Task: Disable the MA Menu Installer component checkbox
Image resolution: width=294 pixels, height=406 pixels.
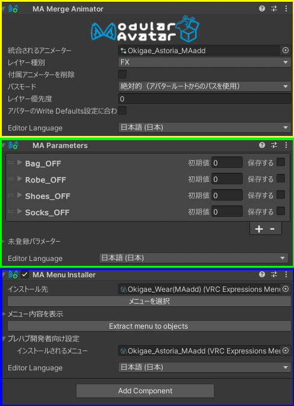Action: coord(25,274)
